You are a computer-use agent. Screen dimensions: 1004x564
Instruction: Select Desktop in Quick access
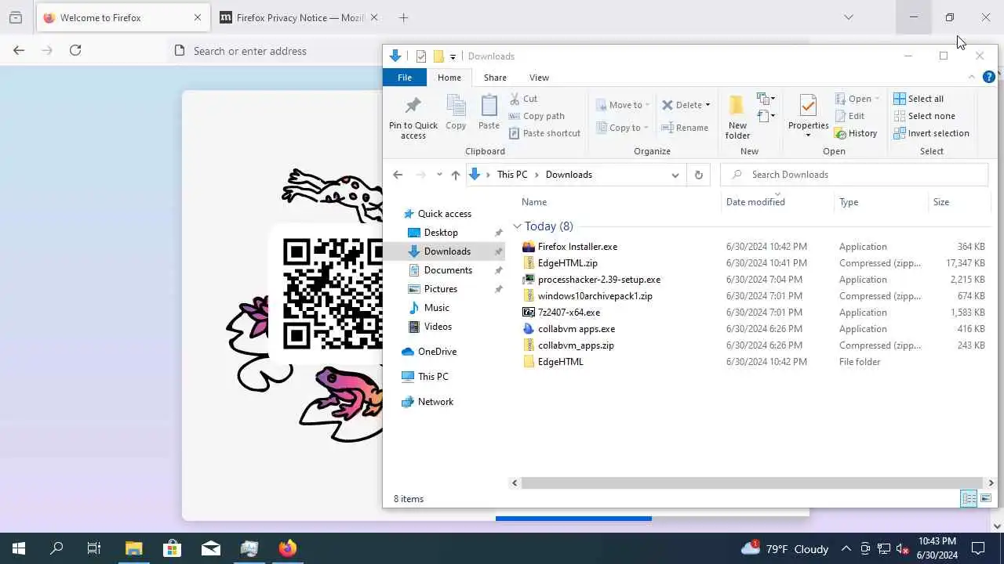[x=441, y=233]
